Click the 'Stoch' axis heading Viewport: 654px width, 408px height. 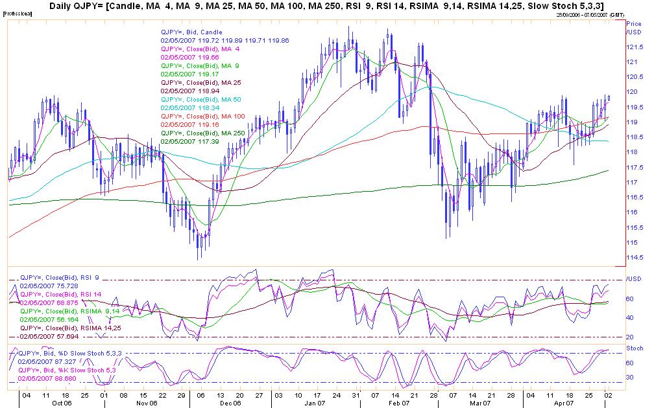click(635, 348)
